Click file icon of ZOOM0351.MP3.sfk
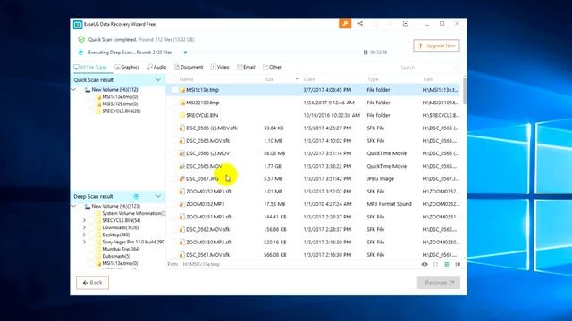The height and width of the screenshot is (321, 572). 181,217
